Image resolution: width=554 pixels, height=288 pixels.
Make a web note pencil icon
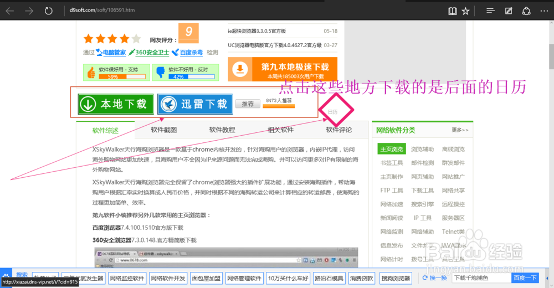click(x=509, y=11)
